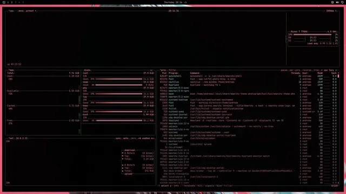Viewport: 346px width, 194px height.
Task: Toggle reverse sorting of processes
Action: [307, 70]
